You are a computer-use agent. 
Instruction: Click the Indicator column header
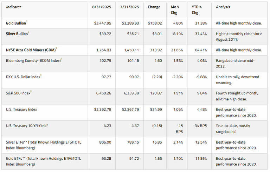[x=14, y=7]
